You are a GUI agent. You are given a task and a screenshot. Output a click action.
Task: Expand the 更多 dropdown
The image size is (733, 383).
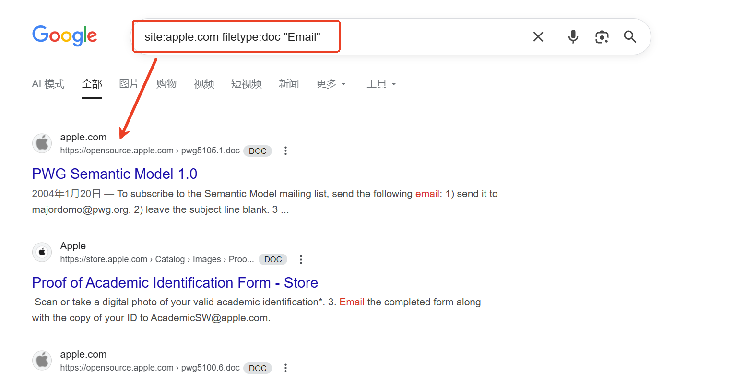(x=331, y=84)
